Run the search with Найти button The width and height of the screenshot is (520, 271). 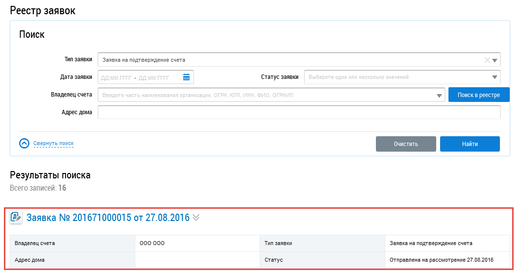pos(470,144)
